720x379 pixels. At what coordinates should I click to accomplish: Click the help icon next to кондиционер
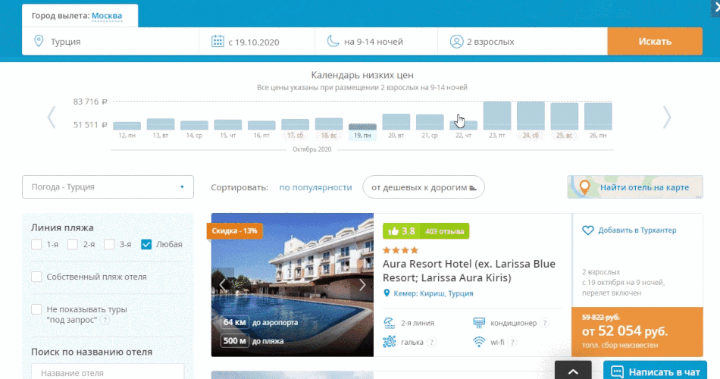click(x=545, y=323)
